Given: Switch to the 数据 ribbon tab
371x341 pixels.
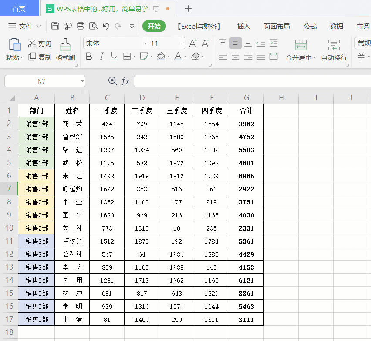Looking at the screenshot, I should 336,27.
